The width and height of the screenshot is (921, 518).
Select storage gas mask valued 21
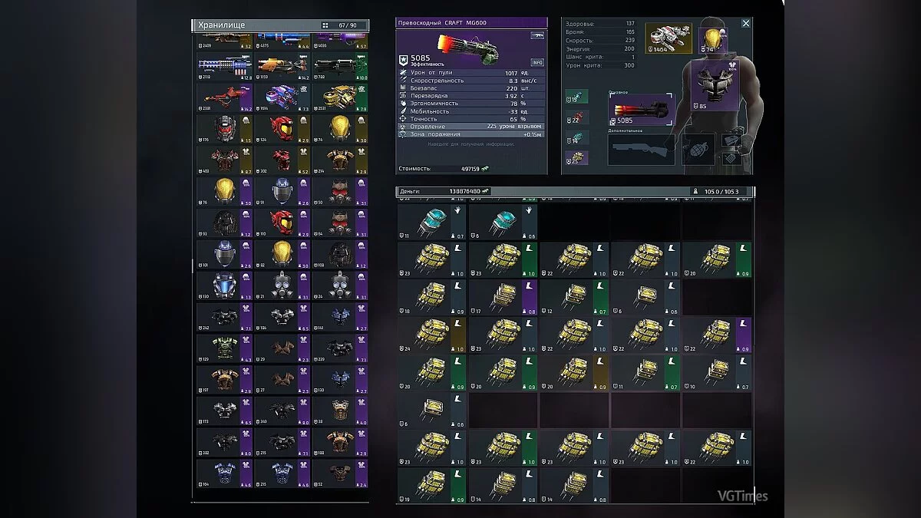click(282, 285)
